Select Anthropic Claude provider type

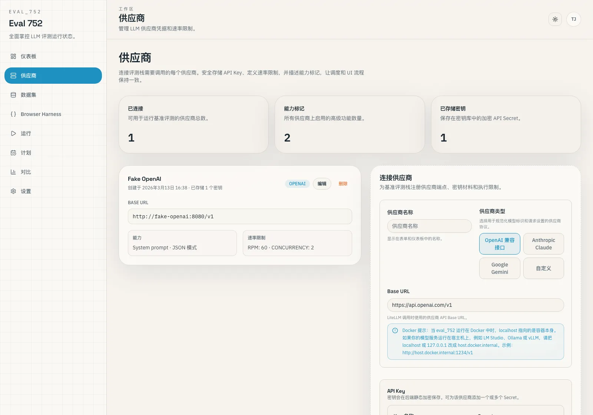pos(543,244)
